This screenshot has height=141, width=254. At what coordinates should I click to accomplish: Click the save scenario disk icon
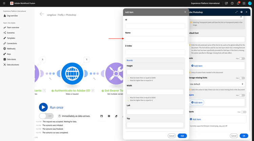(x=102, y=116)
